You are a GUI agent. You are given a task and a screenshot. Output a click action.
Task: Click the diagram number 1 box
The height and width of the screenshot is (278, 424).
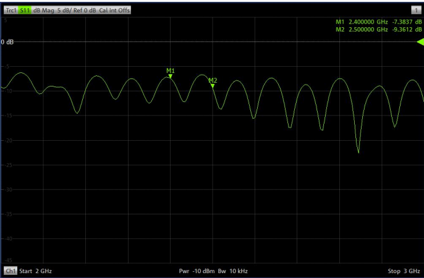(x=416, y=11)
